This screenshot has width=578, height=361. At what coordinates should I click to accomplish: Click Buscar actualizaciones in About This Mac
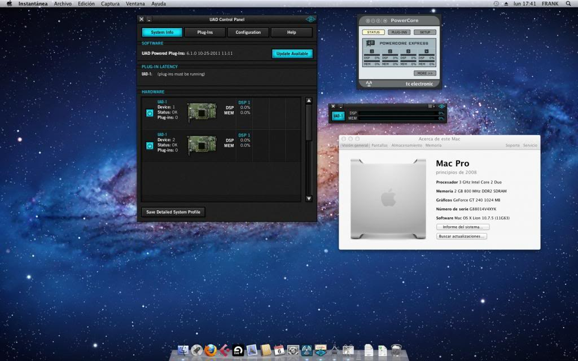point(461,236)
